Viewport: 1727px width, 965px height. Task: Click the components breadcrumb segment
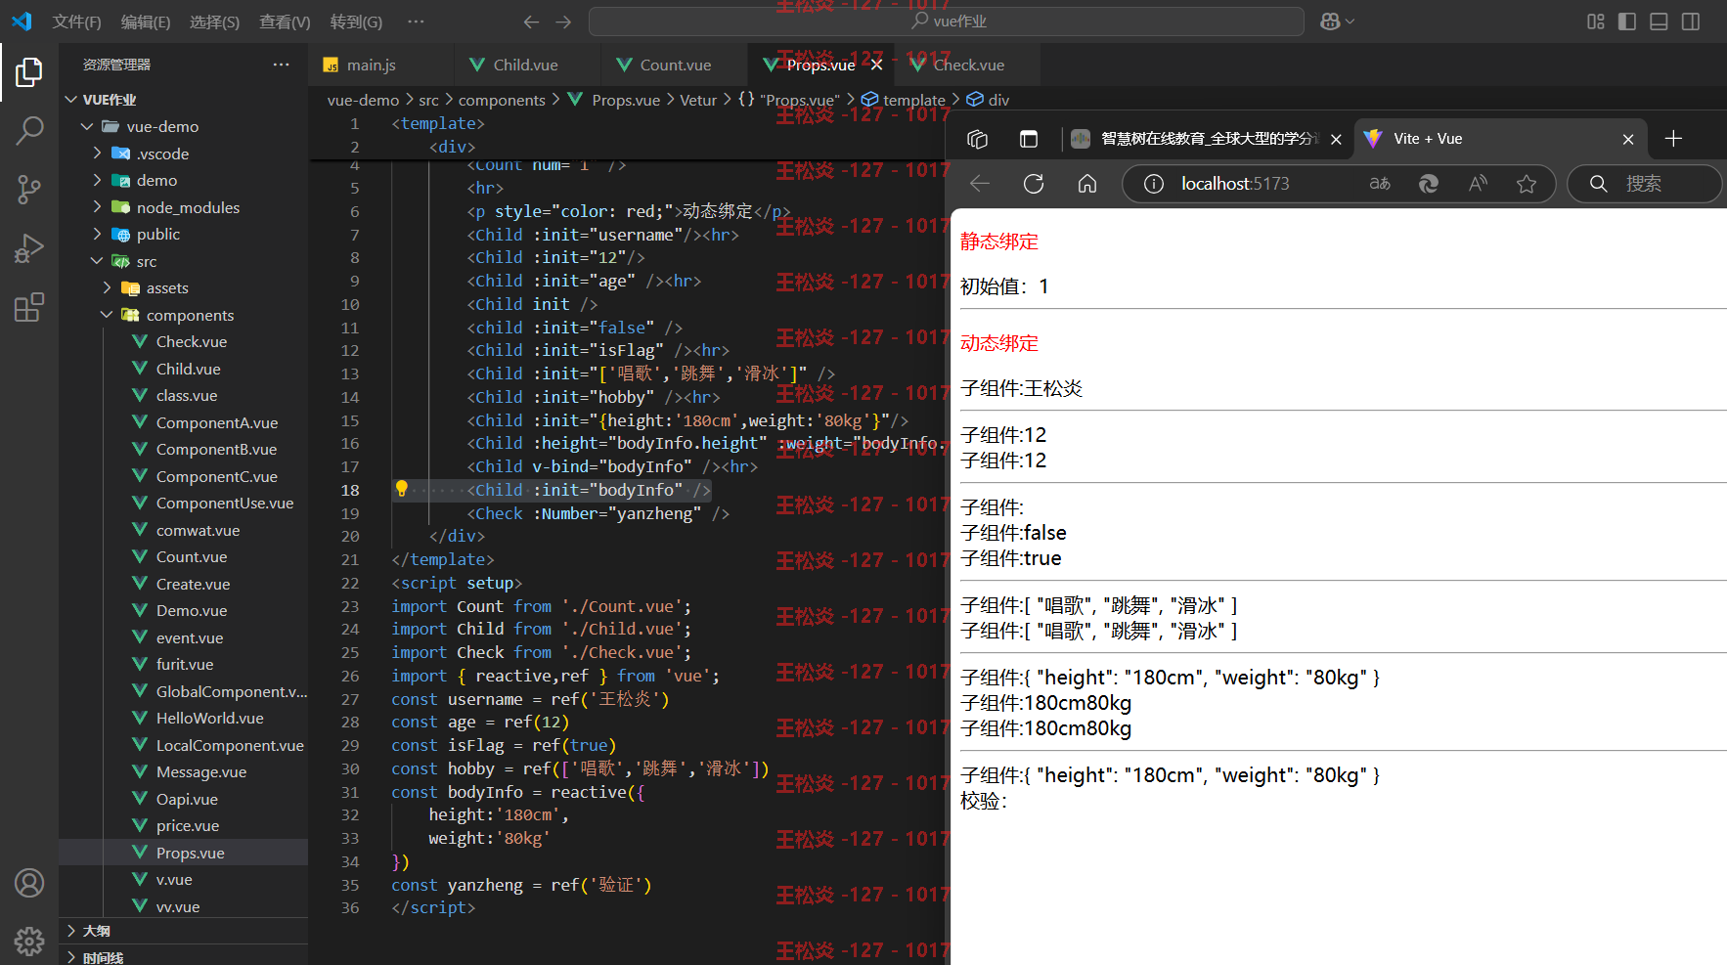click(x=502, y=100)
